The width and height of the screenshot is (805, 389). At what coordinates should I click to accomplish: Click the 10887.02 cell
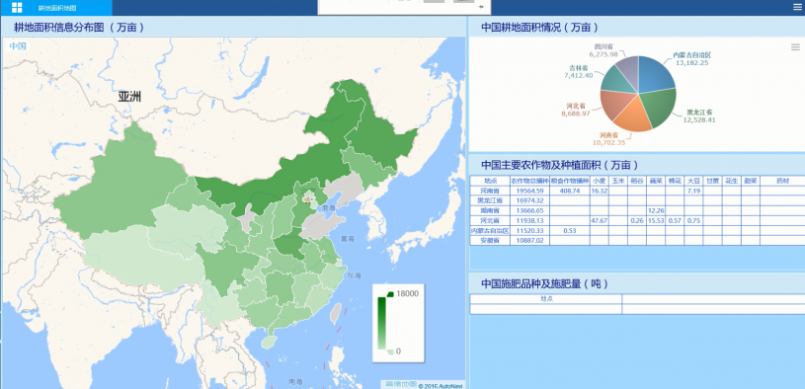(529, 240)
